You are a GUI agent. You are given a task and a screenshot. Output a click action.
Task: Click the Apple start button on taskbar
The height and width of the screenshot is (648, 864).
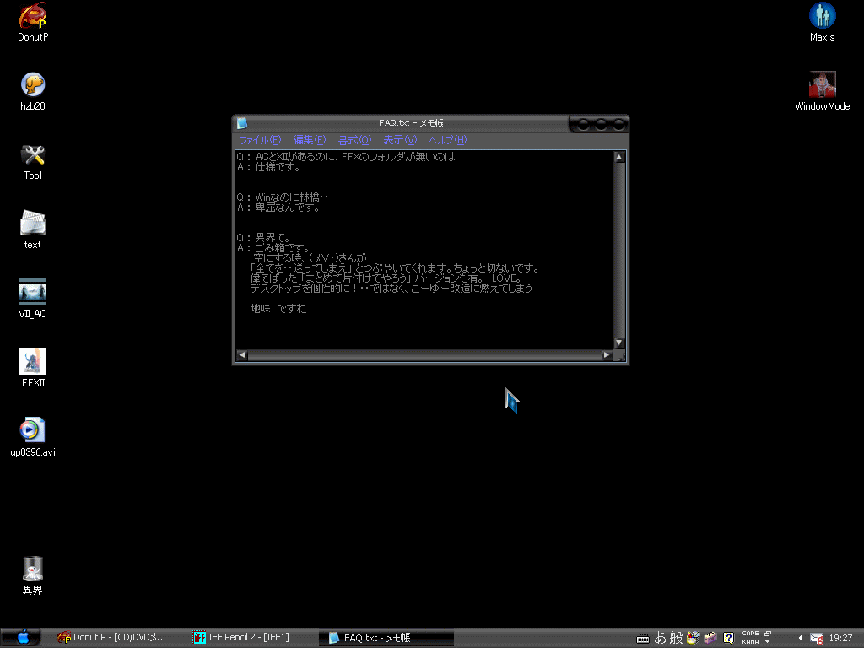23,638
